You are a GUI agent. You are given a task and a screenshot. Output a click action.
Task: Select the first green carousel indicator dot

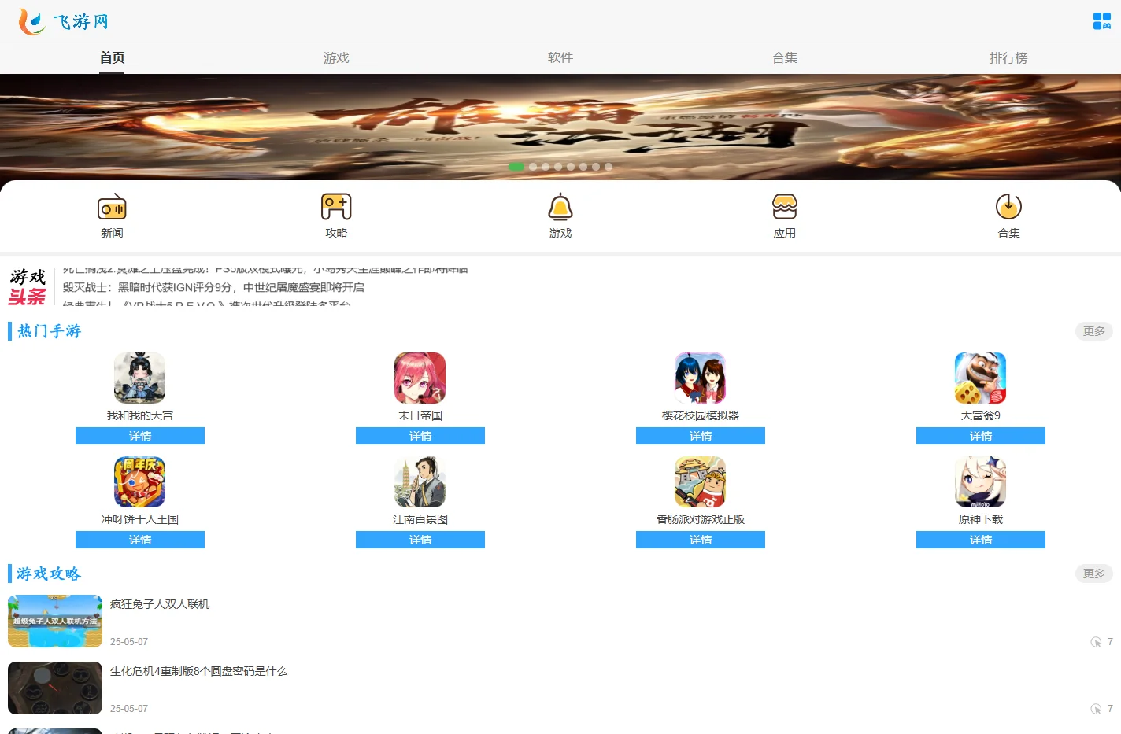coord(516,167)
